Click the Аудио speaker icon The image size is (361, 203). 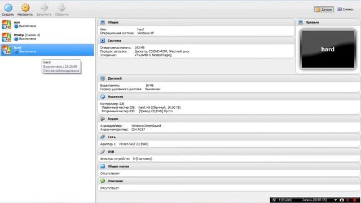pos(103,119)
